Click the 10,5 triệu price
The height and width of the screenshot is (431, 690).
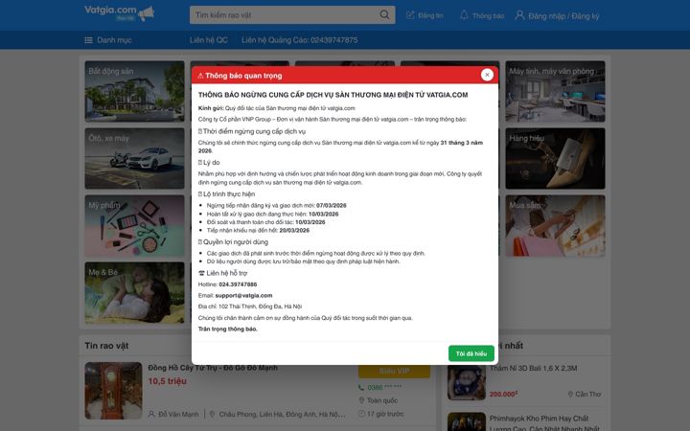pos(167,381)
